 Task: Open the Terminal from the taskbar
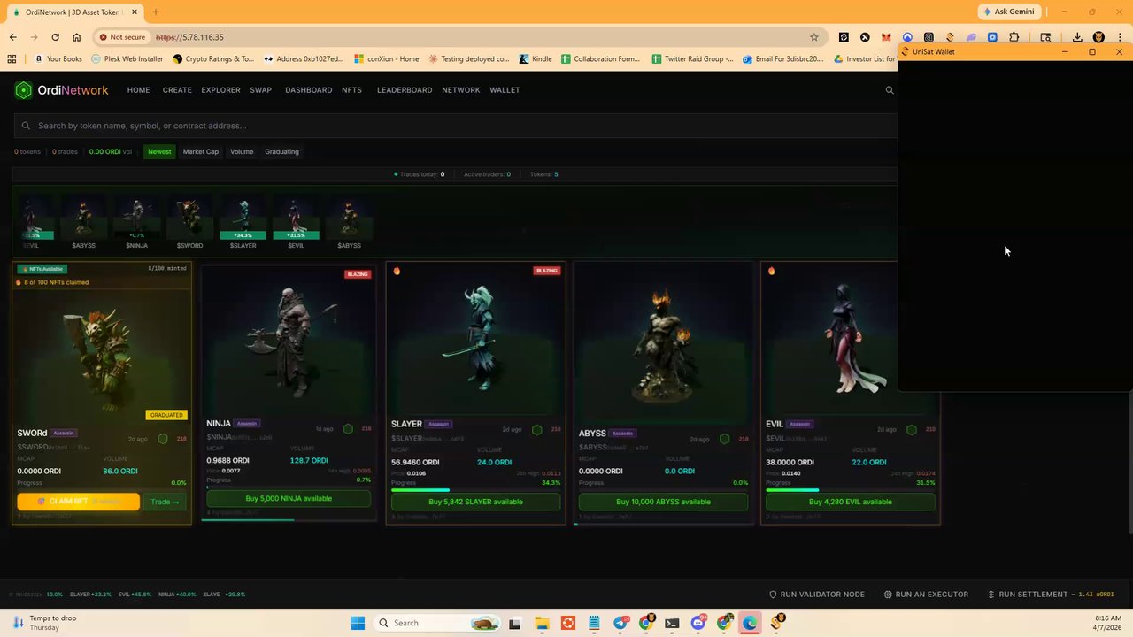(x=672, y=623)
